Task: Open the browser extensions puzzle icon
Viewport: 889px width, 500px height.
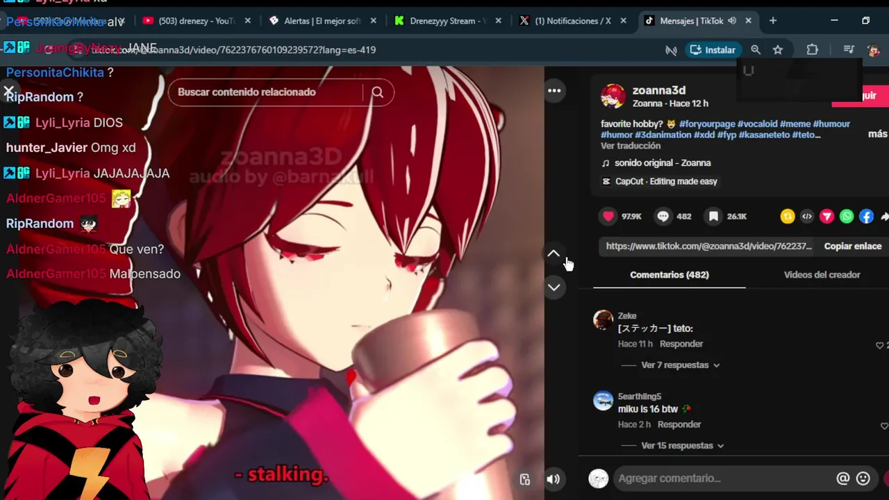Action: point(812,50)
